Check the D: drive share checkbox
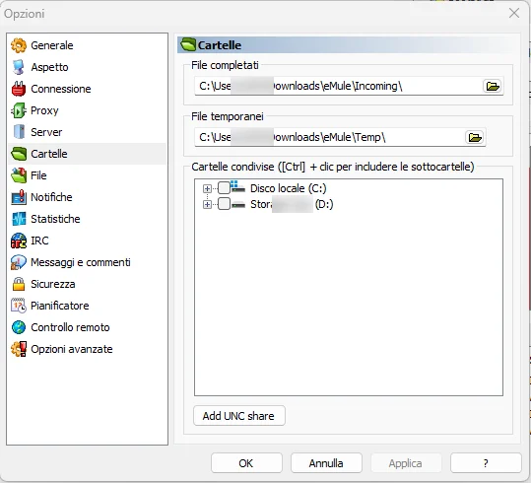Image resolution: width=531 pixels, height=483 pixels. 224,204
